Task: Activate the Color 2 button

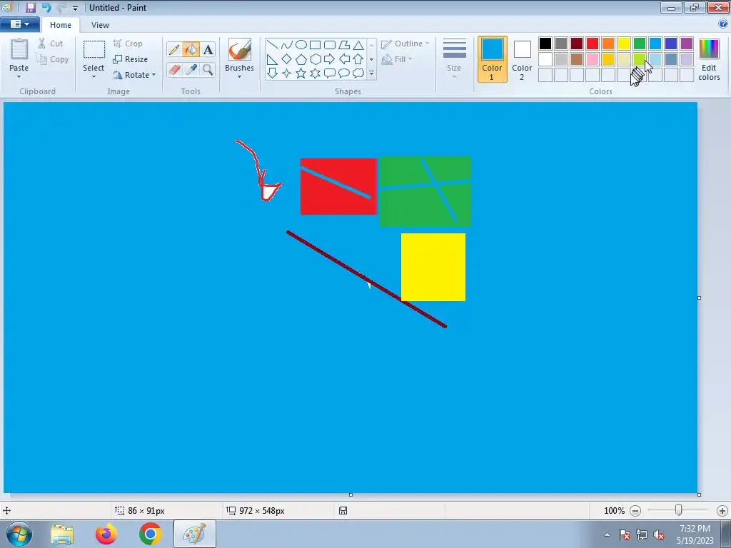Action: click(522, 59)
